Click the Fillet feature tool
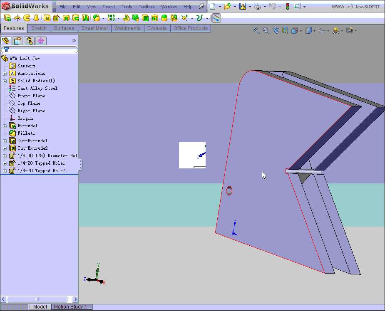Viewport: 385px width, 311px height. click(x=96, y=18)
